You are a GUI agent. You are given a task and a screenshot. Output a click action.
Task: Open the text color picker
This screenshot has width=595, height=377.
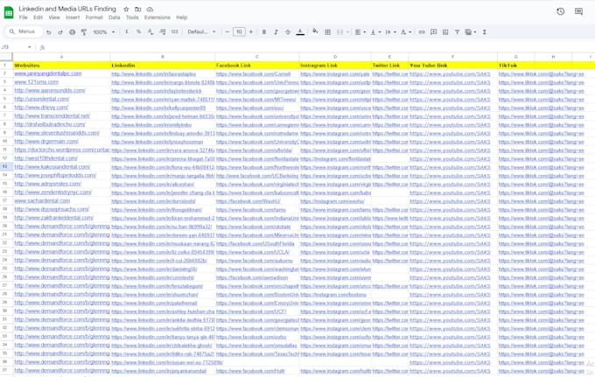tap(300, 31)
